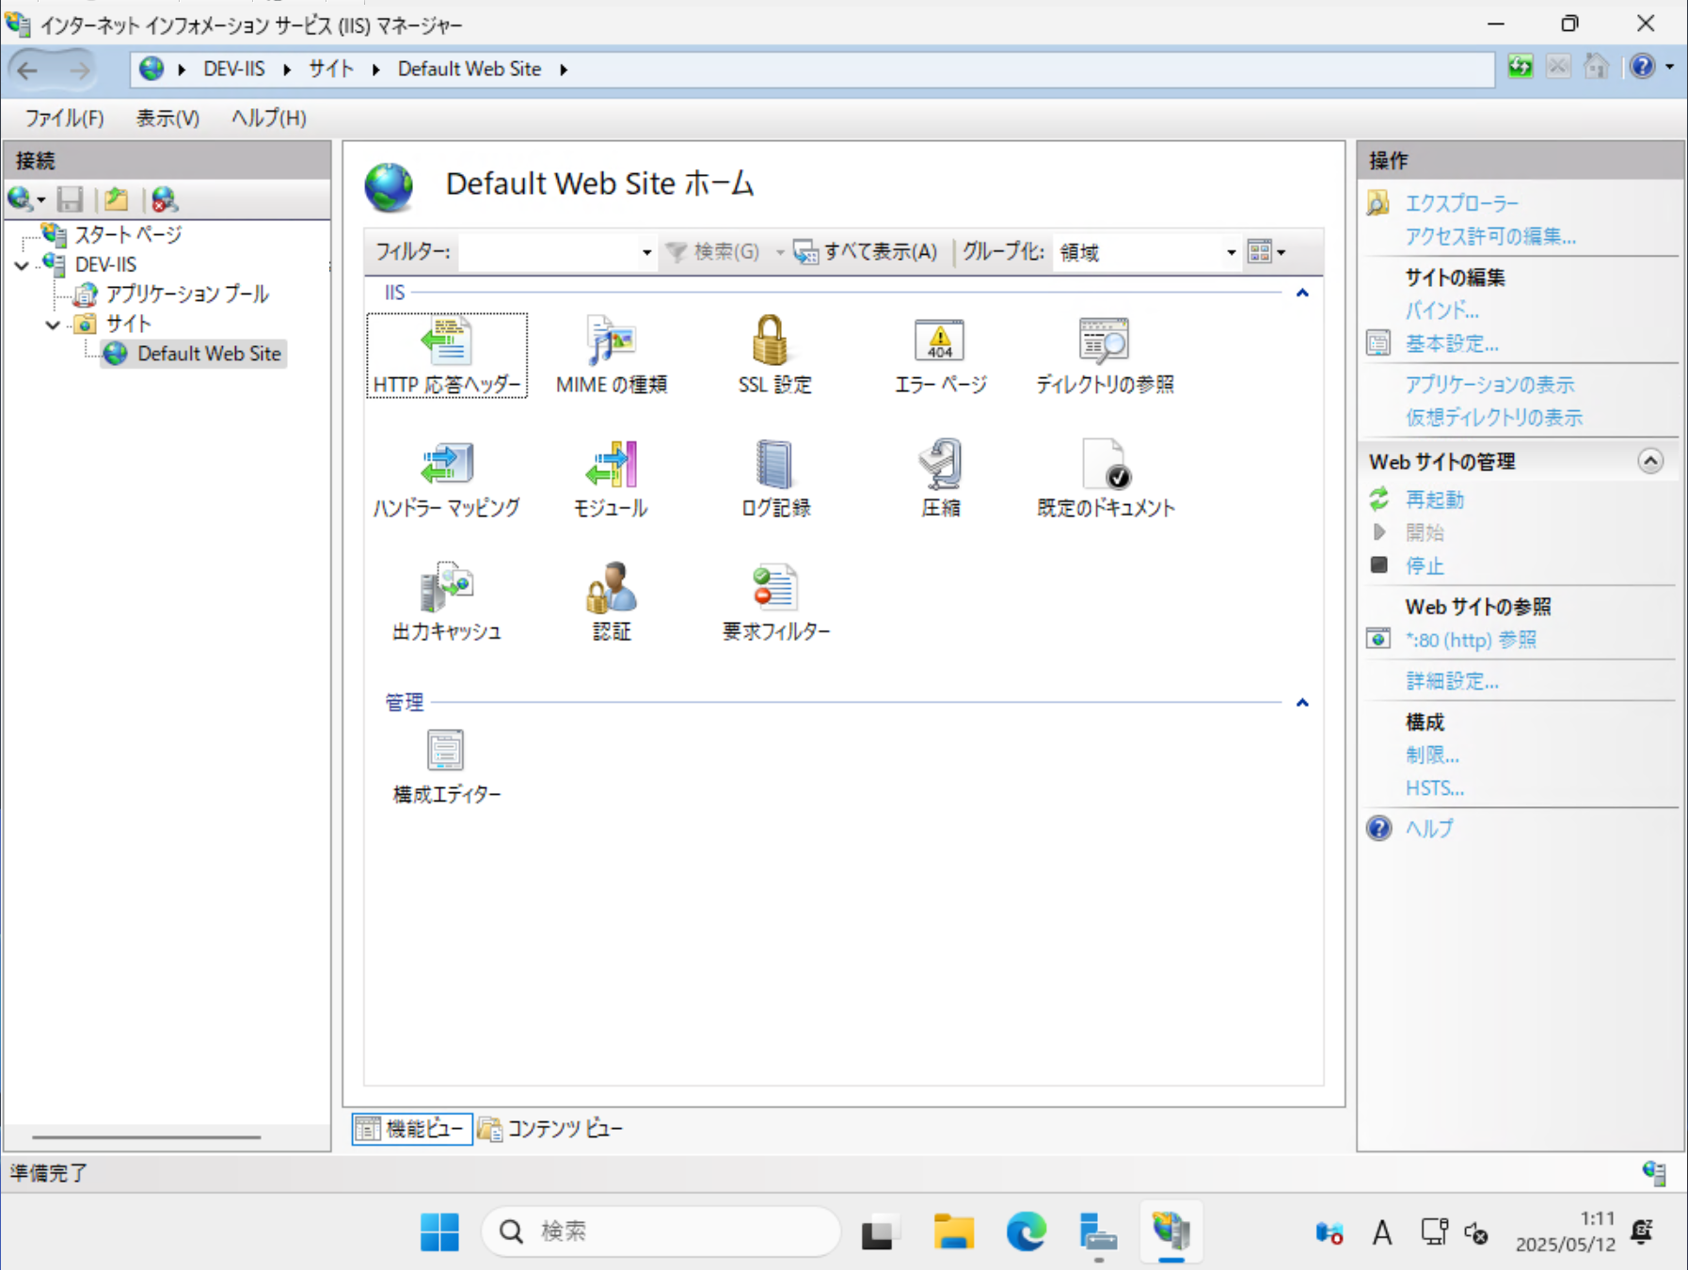Click the help question mark toolbar icon
1688x1270 pixels.
click(1642, 67)
